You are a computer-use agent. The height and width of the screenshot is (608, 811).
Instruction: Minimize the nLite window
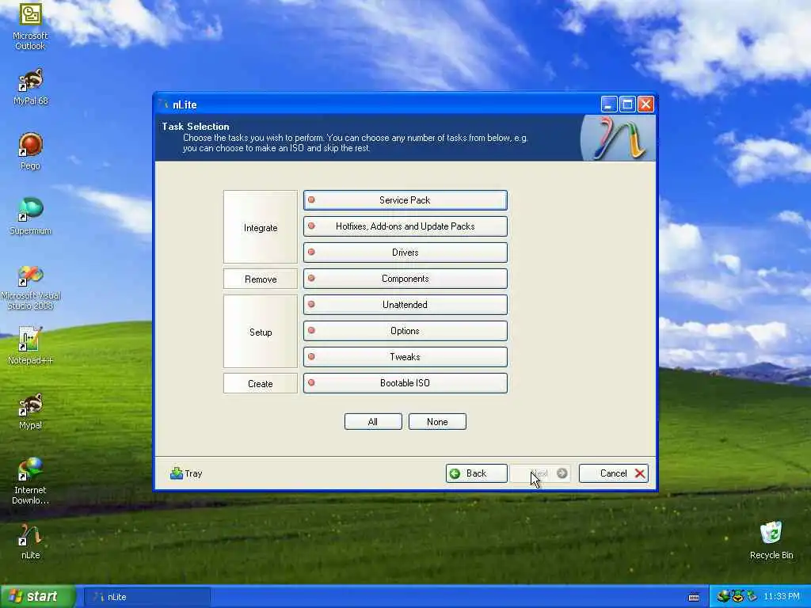(x=609, y=104)
